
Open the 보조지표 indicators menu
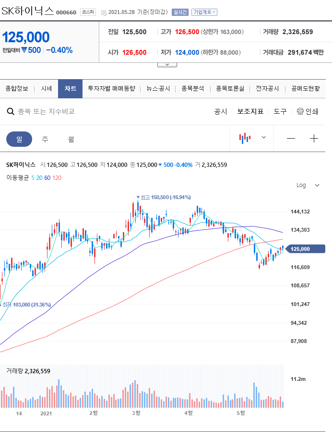coord(250,111)
